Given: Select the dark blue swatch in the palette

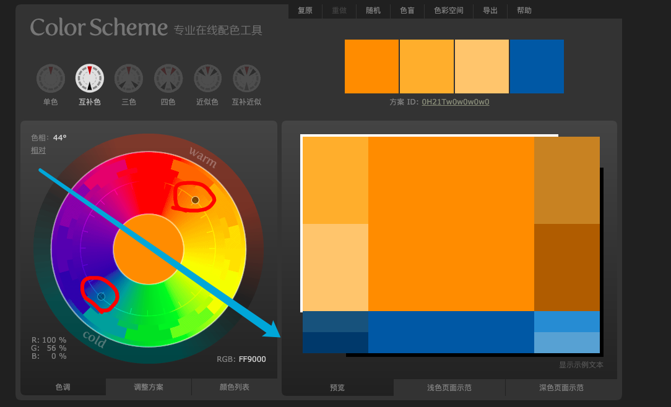Looking at the screenshot, I should tap(537, 66).
